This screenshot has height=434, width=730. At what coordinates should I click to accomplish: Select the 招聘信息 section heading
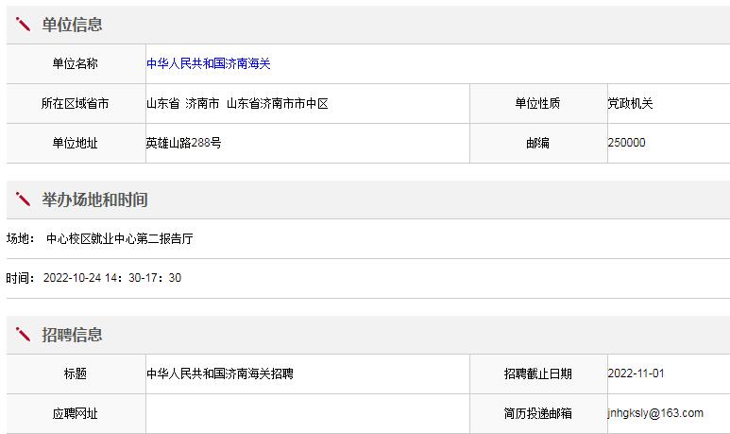pyautogui.click(x=72, y=335)
